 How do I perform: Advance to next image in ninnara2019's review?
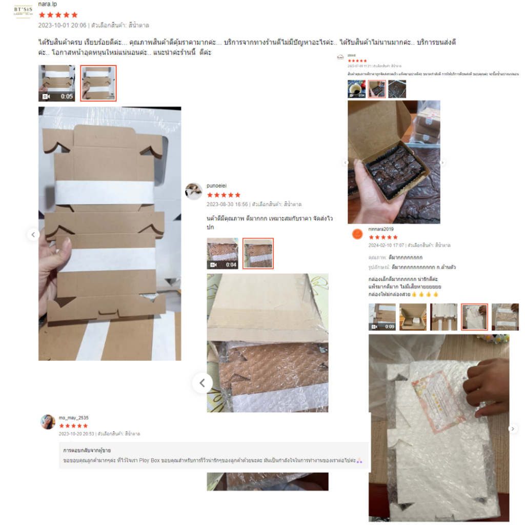[513, 429]
